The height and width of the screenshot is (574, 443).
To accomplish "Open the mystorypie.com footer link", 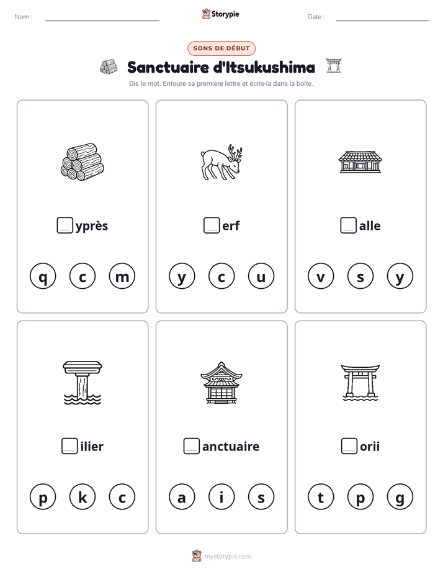I will pos(227,557).
